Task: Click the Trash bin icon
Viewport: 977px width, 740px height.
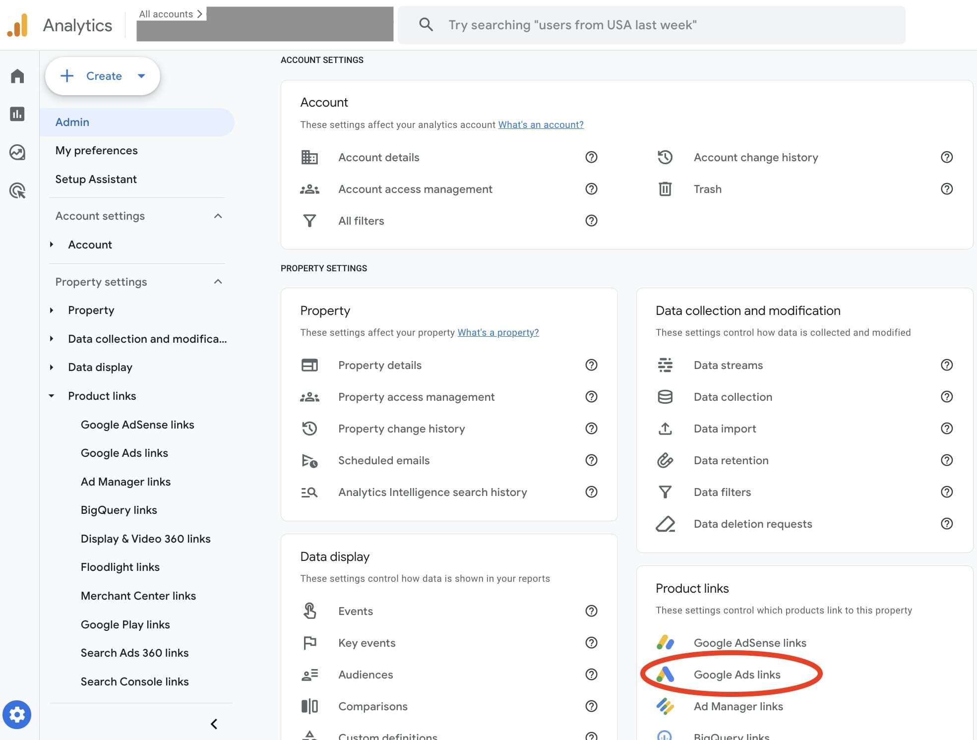Action: (x=665, y=189)
